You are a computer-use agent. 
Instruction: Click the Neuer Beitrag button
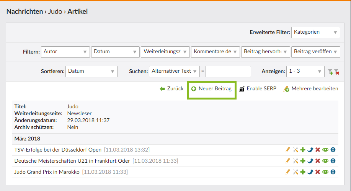(211, 89)
